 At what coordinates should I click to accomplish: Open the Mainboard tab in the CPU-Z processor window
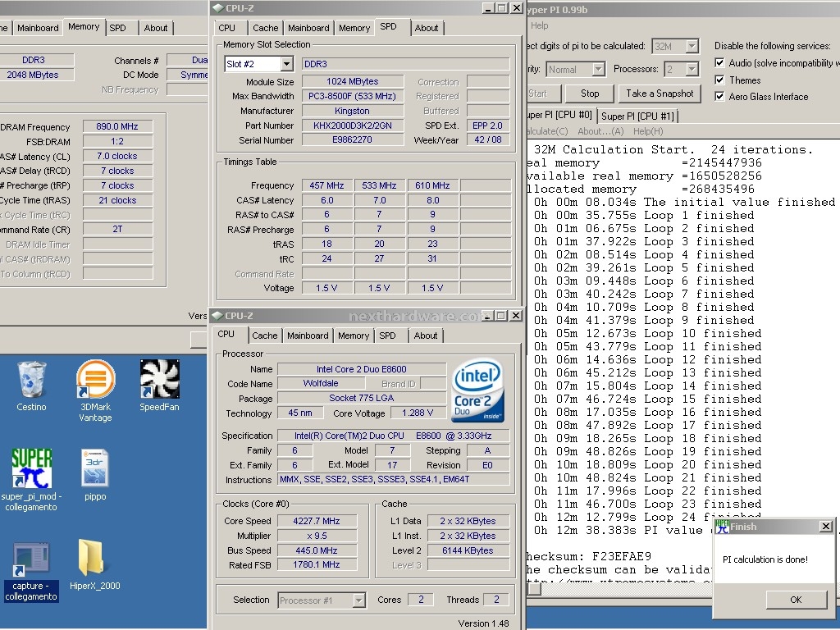tap(308, 336)
